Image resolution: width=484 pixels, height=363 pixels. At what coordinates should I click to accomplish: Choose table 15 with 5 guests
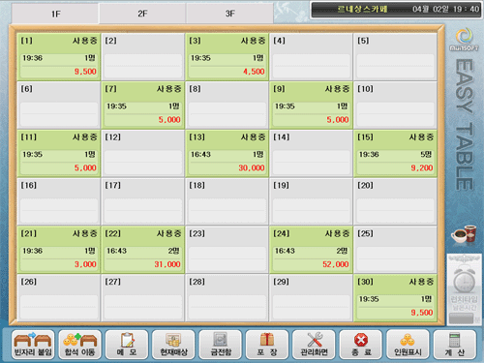point(395,153)
